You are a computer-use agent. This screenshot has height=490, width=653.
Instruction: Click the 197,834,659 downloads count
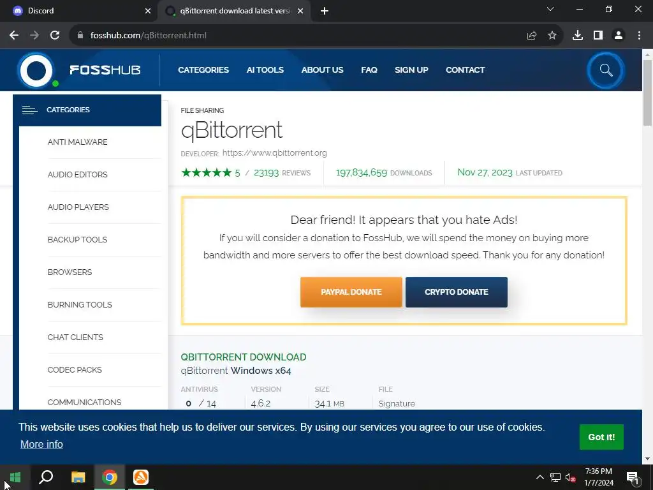tap(362, 172)
